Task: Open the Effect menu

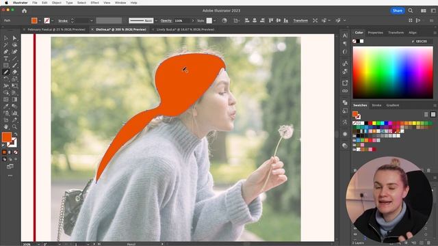Action: pos(94,3)
